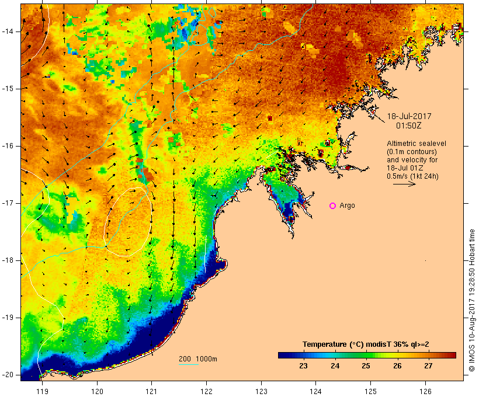Click the cyan 200 1000m depth line sample

pos(189,364)
